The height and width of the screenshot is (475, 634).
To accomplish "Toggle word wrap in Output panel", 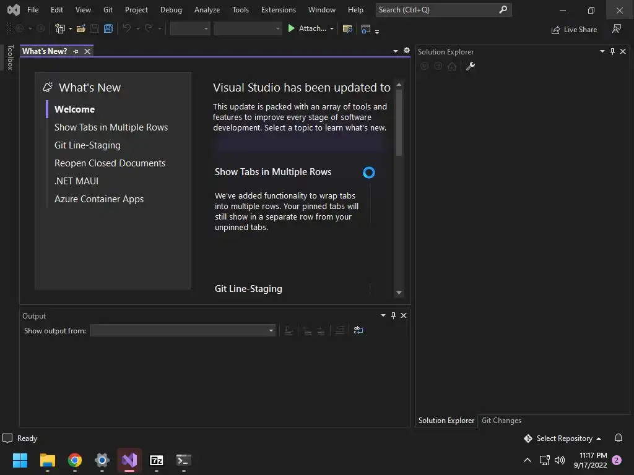I will 358,330.
